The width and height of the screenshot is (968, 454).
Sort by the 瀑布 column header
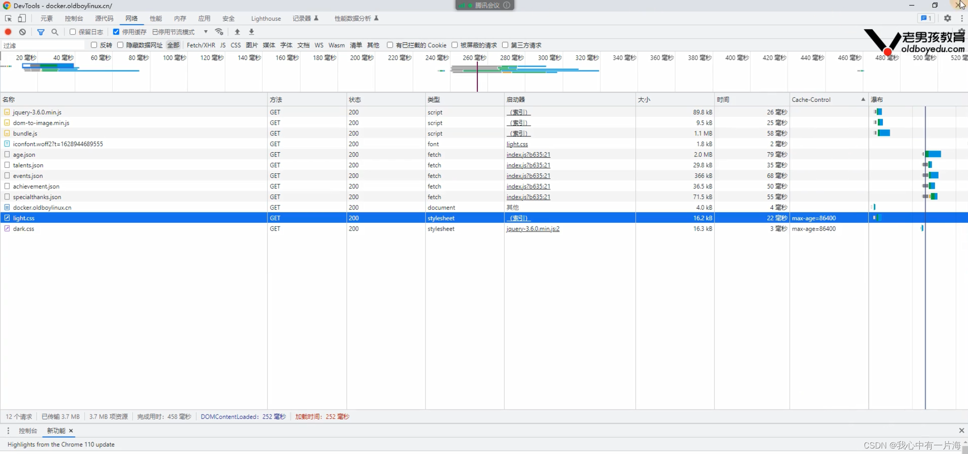[918, 100]
